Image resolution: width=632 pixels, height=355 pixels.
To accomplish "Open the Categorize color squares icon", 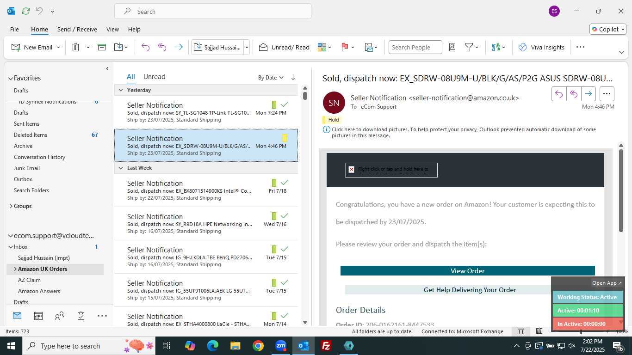I will coord(322,47).
